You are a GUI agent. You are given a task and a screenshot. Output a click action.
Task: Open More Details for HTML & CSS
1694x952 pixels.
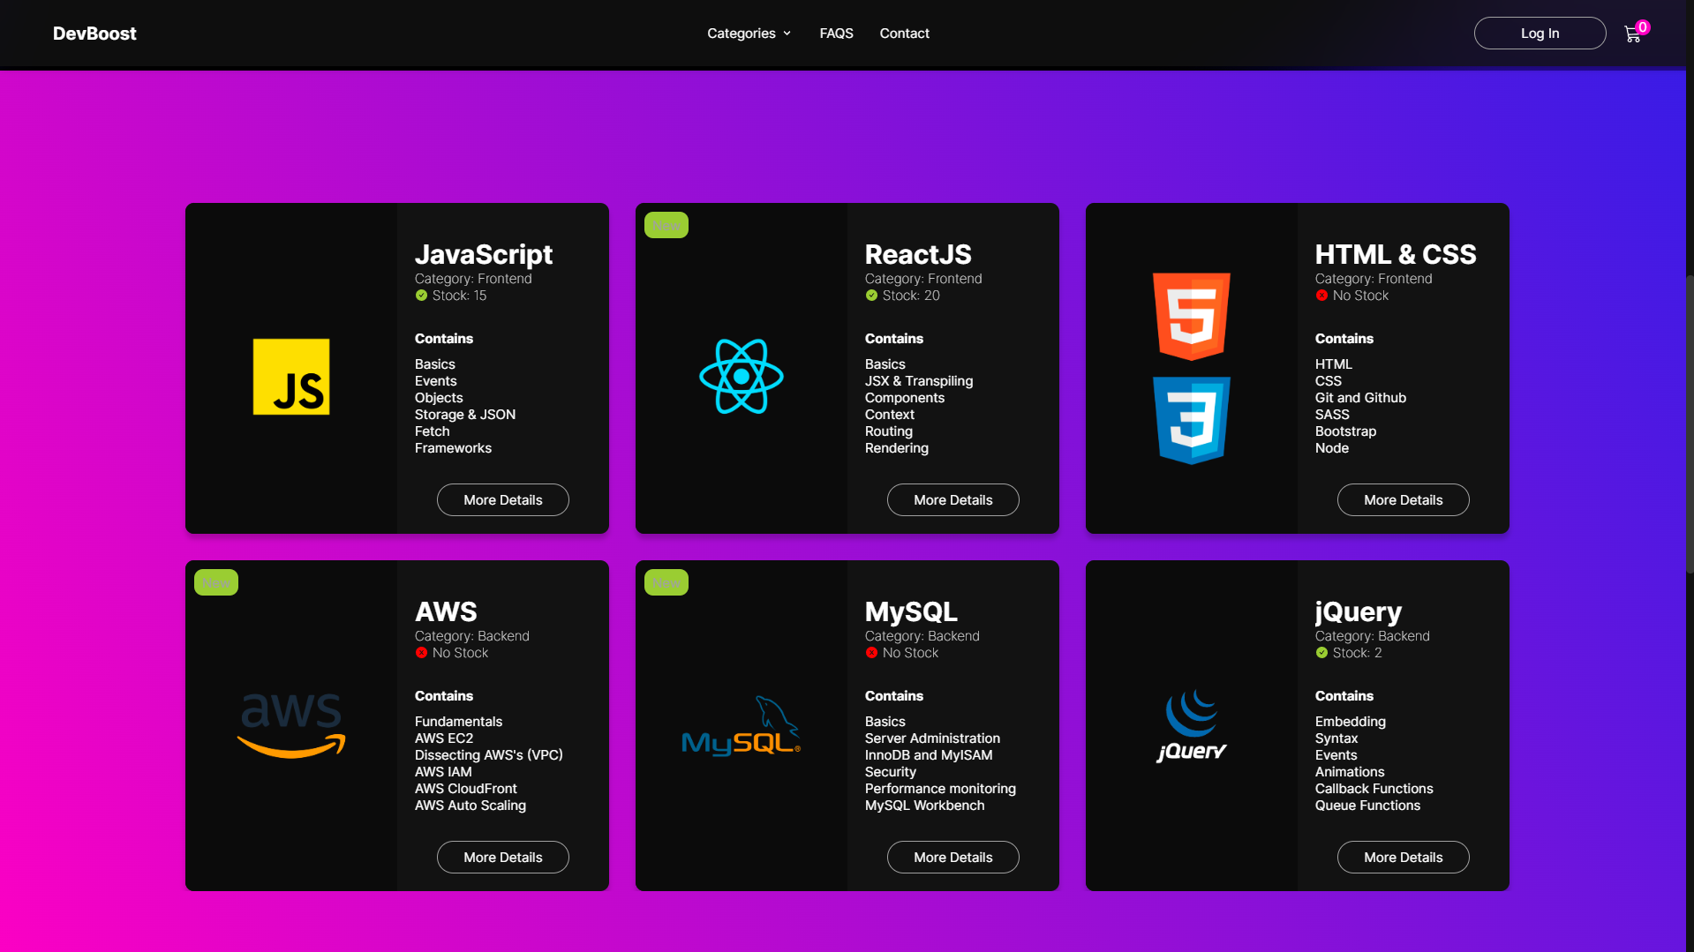click(x=1404, y=500)
